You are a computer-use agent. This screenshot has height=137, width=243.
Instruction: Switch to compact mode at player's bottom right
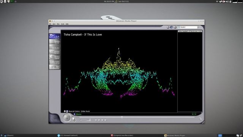[200, 119]
